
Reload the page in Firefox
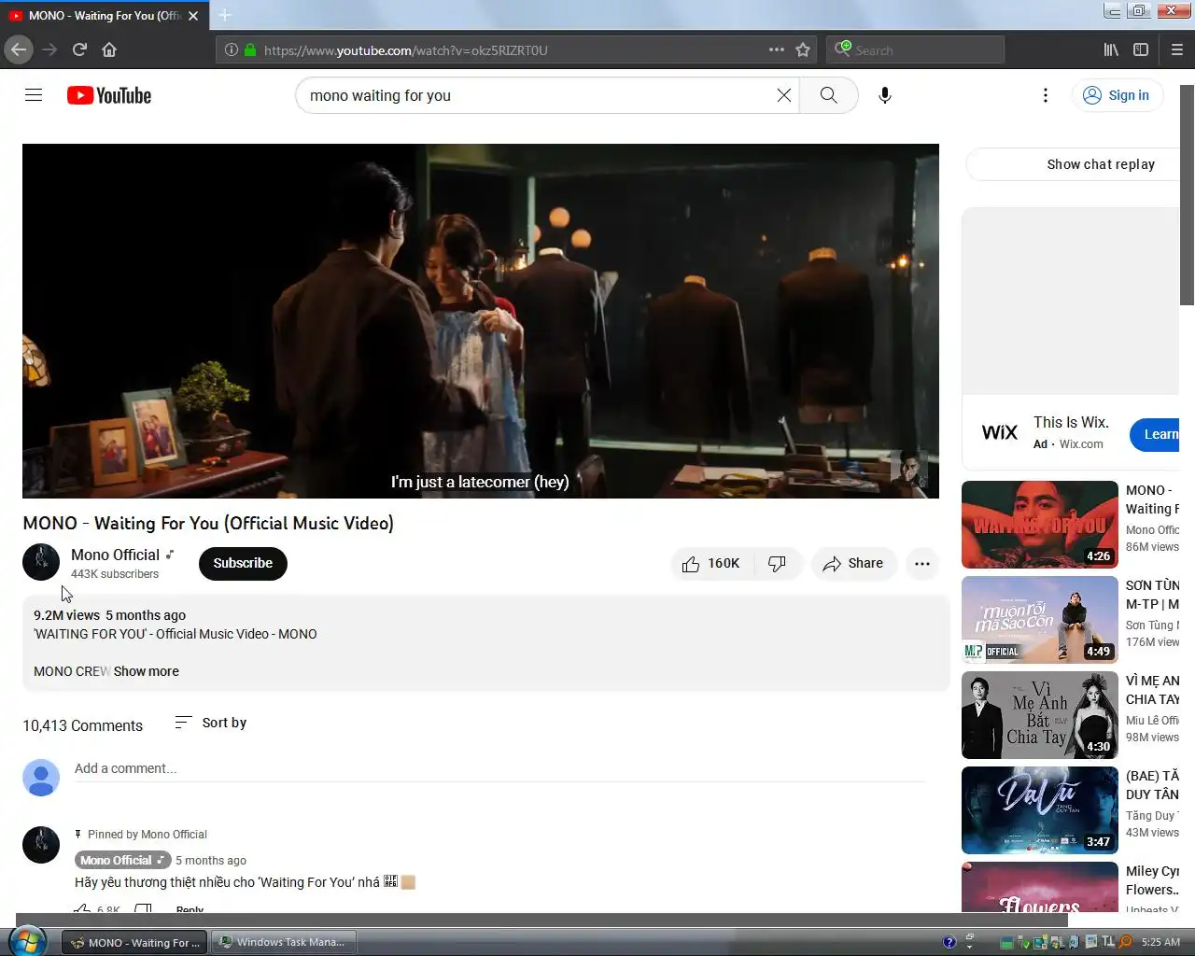(79, 49)
